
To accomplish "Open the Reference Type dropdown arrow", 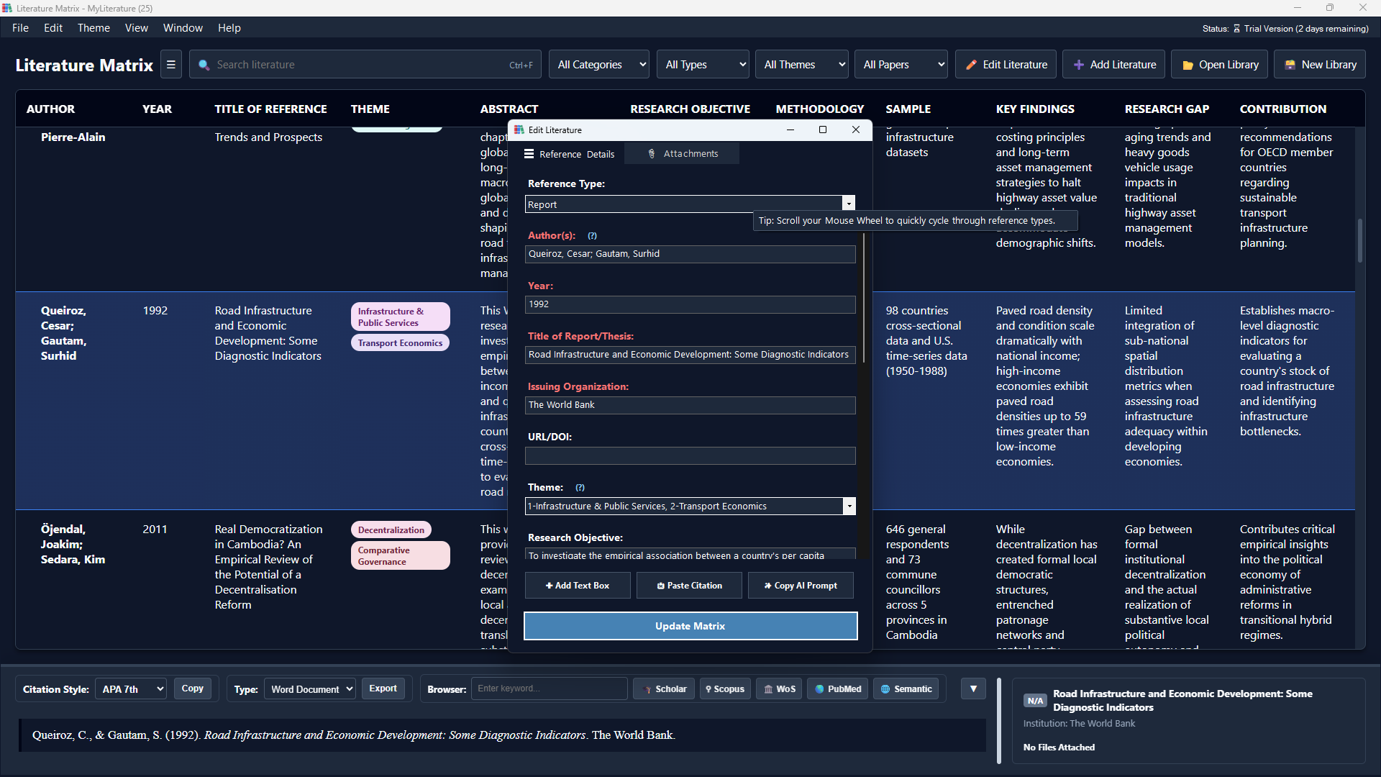I will click(x=849, y=204).
